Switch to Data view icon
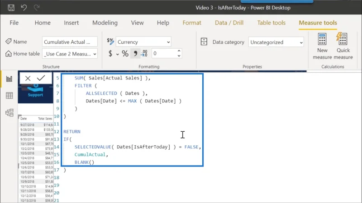 9,96
